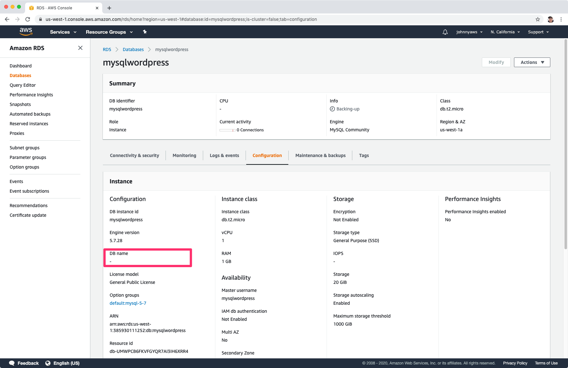Open Events in the sidebar
Viewport: 568px width, 368px height.
coord(16,181)
